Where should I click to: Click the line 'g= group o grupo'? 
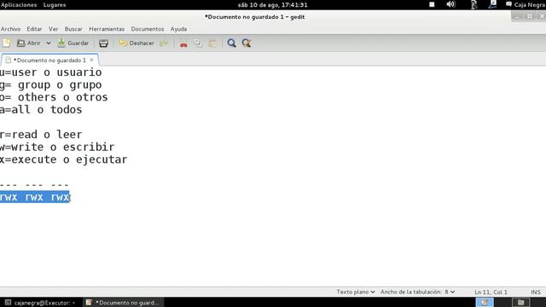tap(51, 85)
